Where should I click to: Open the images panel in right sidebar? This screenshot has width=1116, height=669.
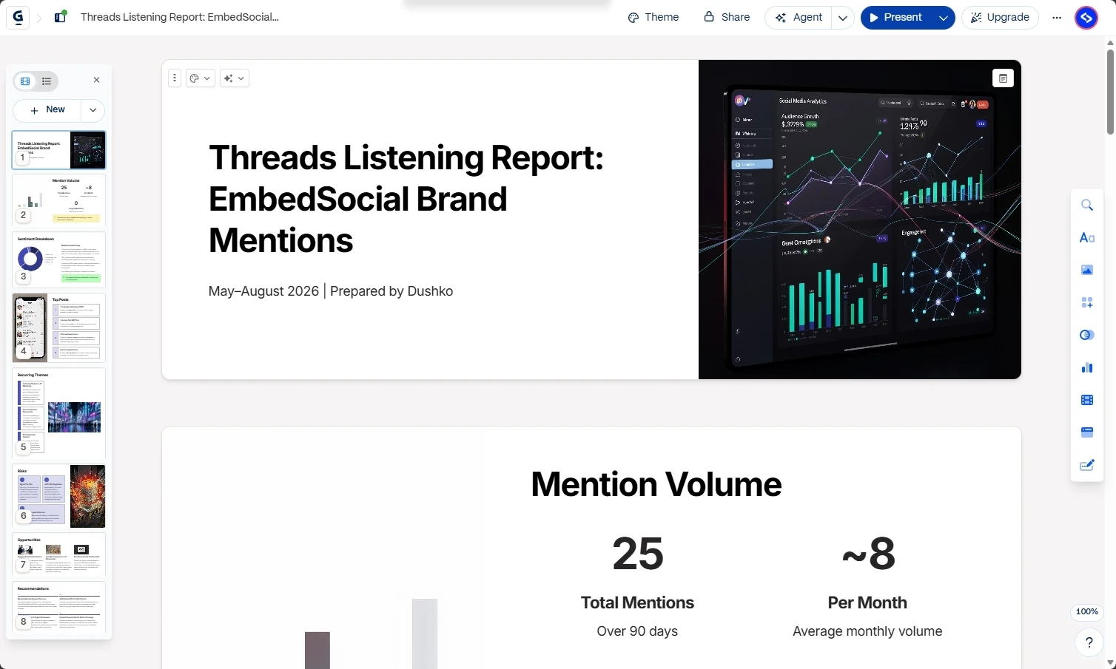(x=1087, y=270)
